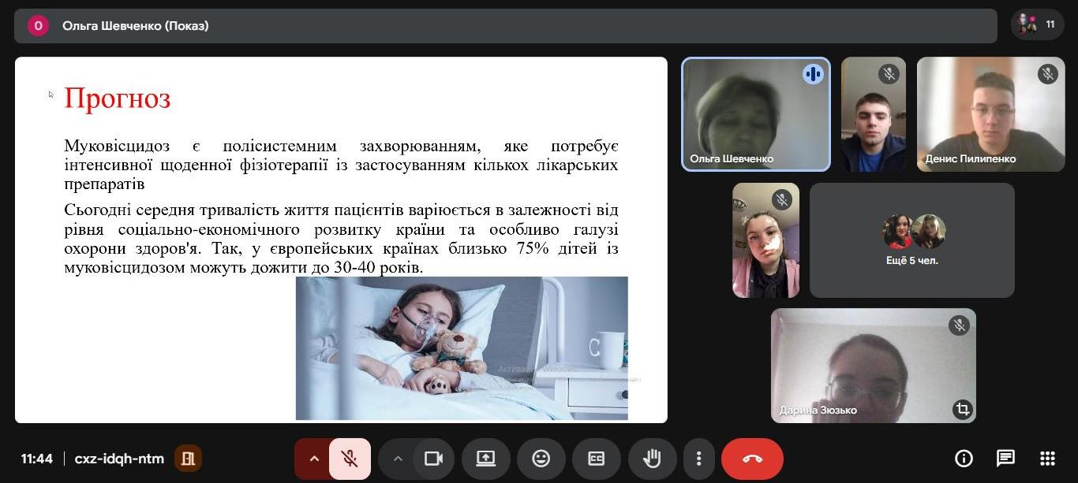The width and height of the screenshot is (1078, 483).
Task: Click the audio activity indicator on Ольга Шевченко's tile
Action: pos(813,73)
